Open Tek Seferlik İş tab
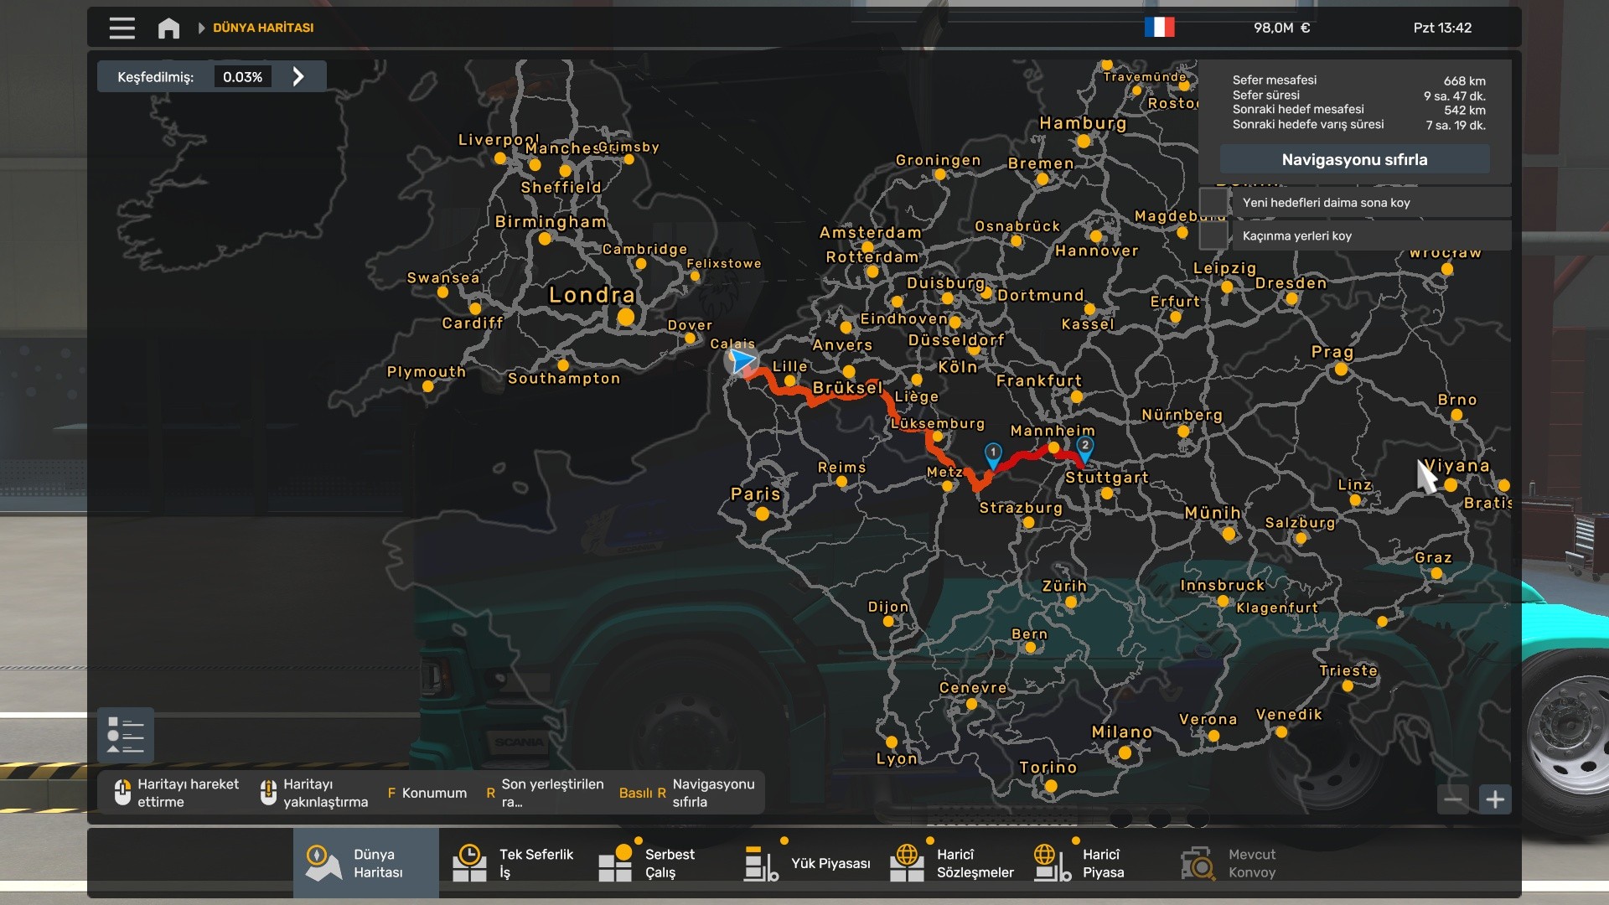The width and height of the screenshot is (1609, 905). (512, 863)
